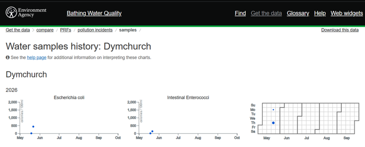Open the help page inline link
Screen dimensions: 365x147
[x=36, y=57]
